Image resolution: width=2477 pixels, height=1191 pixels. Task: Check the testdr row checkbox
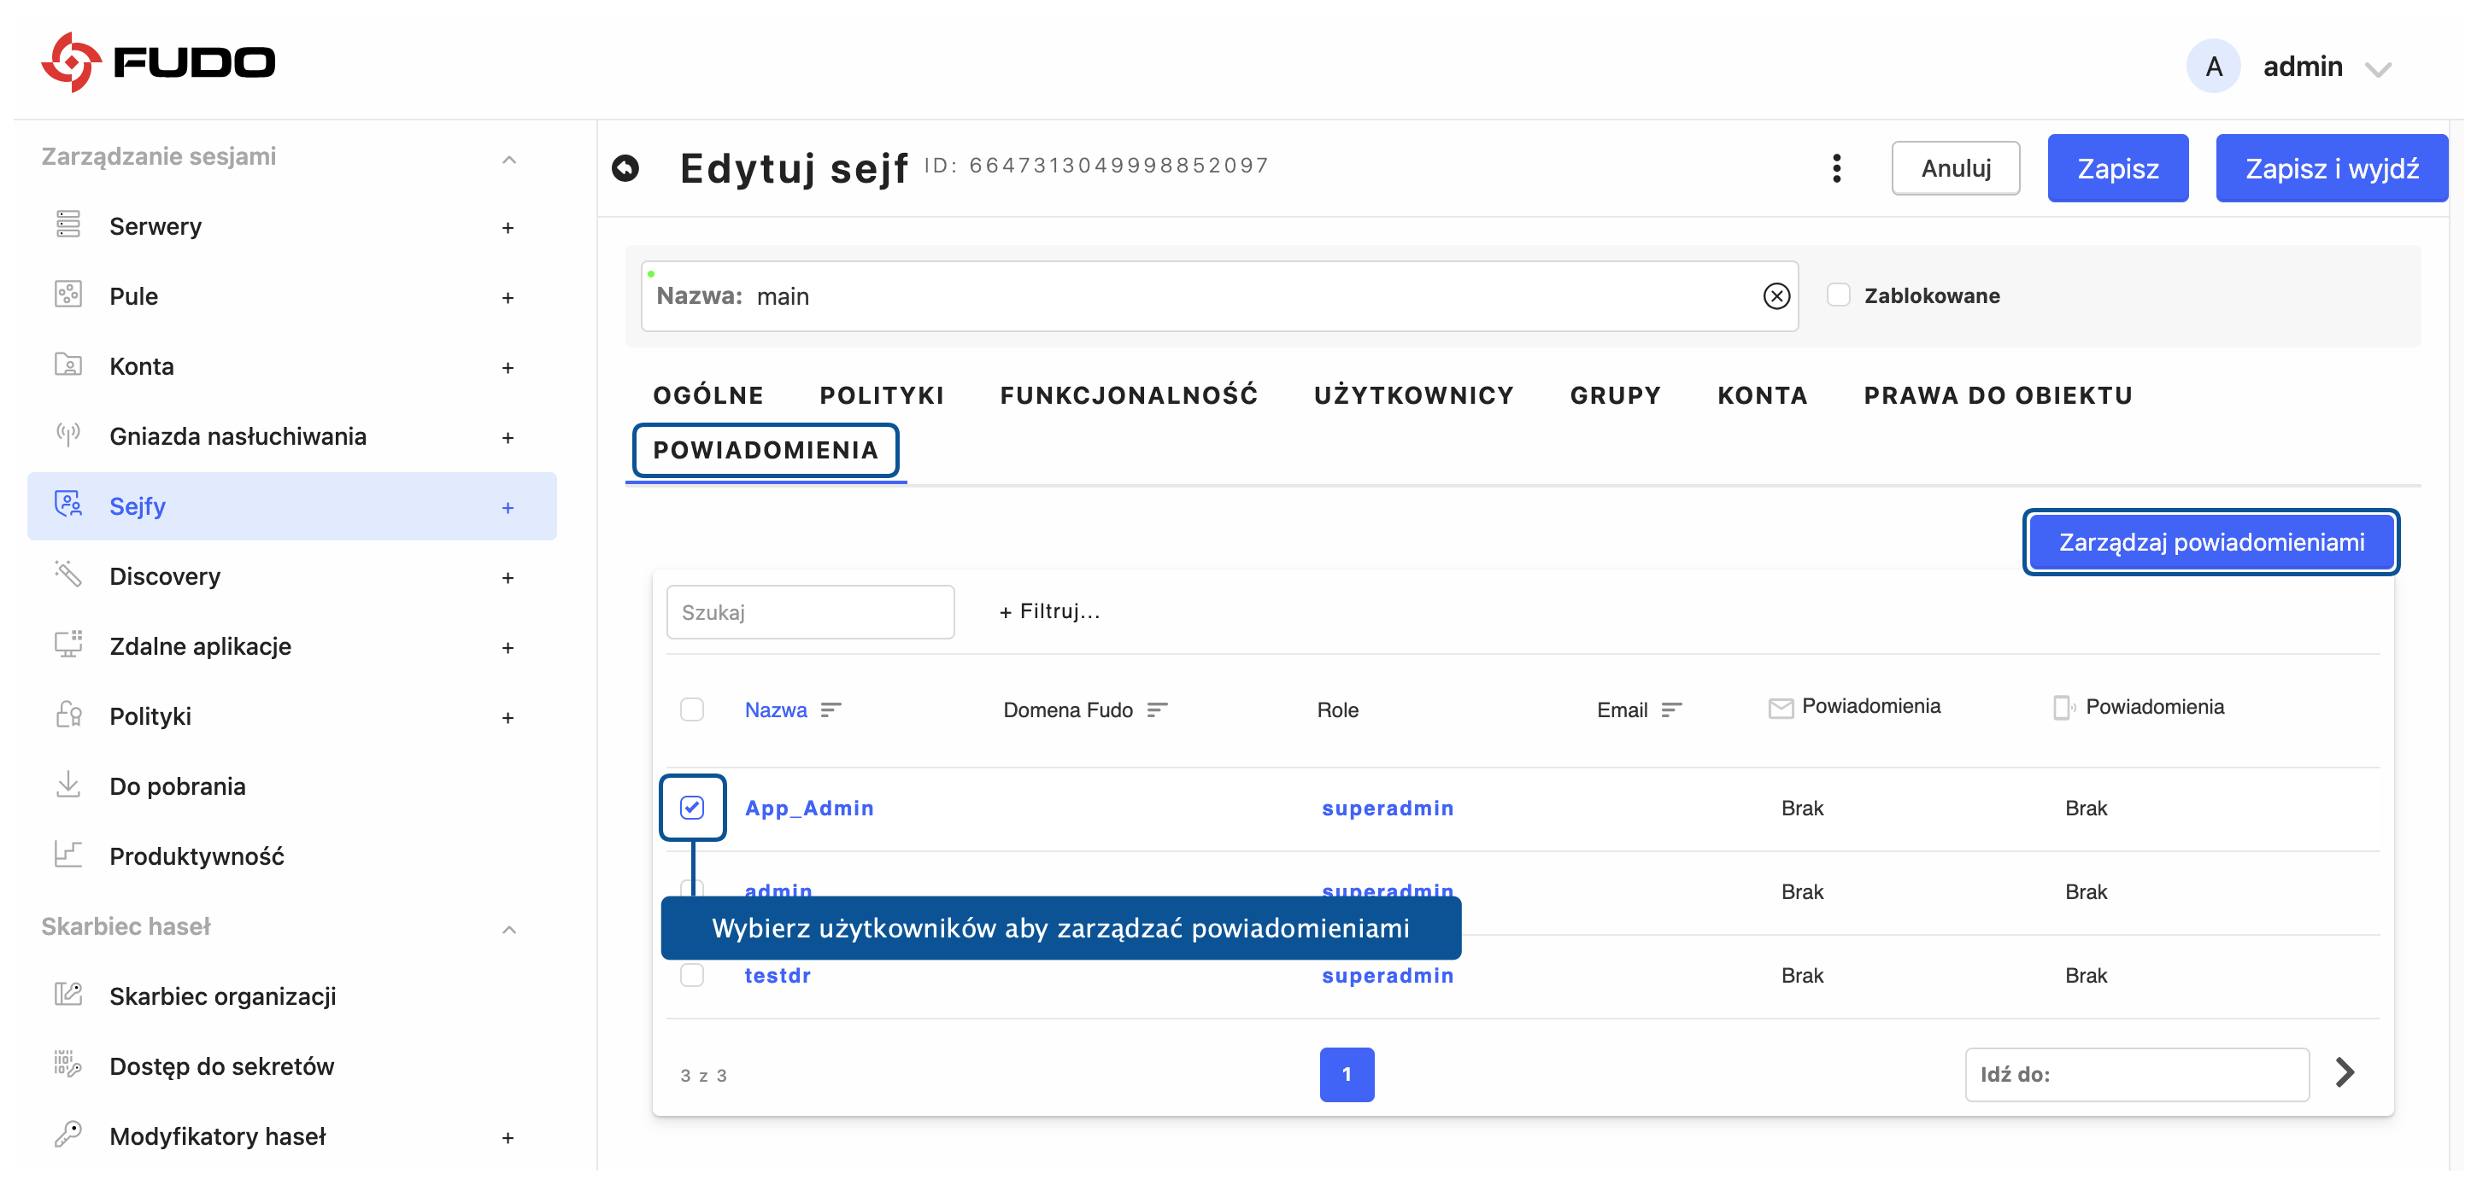pos(691,975)
